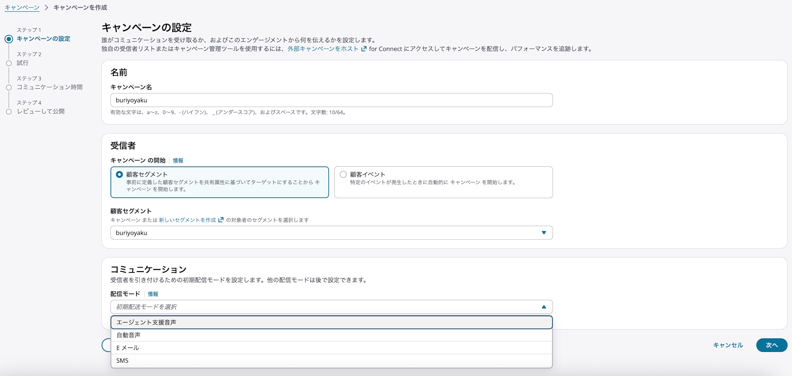
Task: Navigate back via the キャンペーン breadcrumb link
Action: pos(22,7)
